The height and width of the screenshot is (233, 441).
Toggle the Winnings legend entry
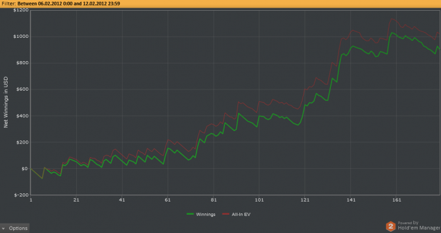coord(201,214)
